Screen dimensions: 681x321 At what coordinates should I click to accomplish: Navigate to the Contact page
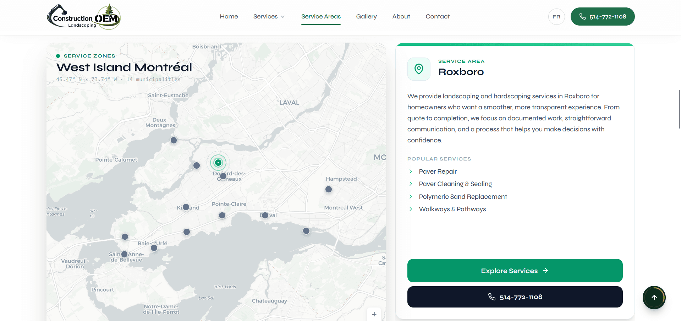click(438, 16)
